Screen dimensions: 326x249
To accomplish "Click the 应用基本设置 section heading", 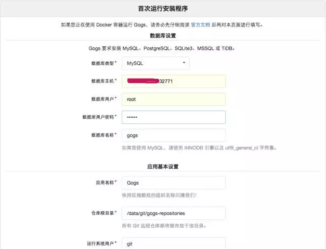I will pyautogui.click(x=163, y=167).
